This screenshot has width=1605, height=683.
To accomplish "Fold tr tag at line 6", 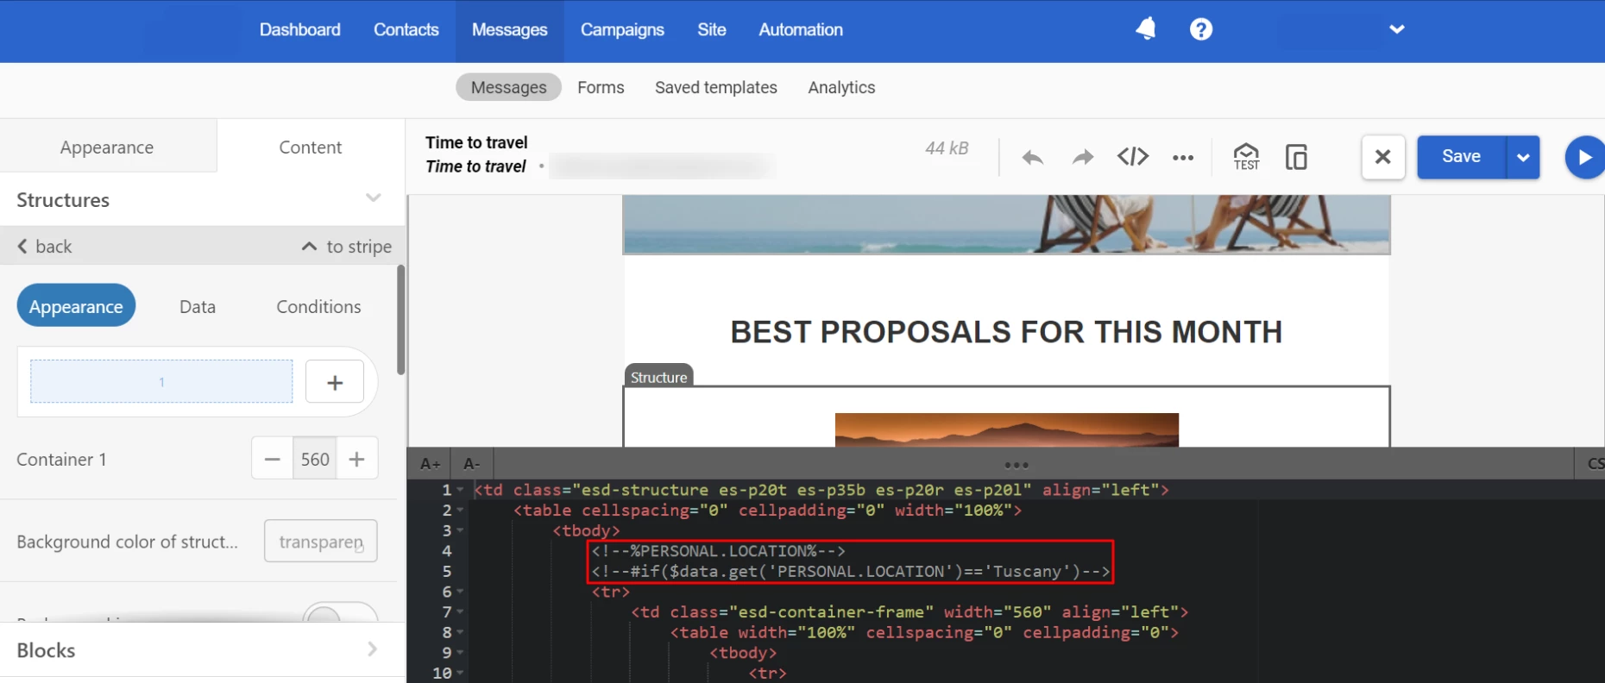I will click(x=461, y=592).
